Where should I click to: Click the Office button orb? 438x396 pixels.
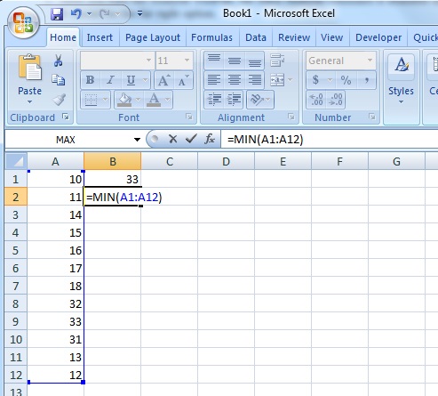23,23
